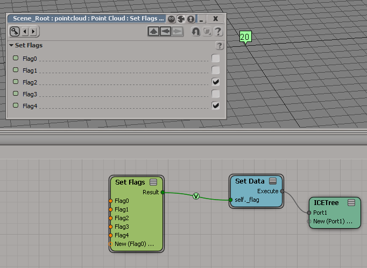Click the Flag1 animation marker
Image resolution: width=367 pixels, height=268 pixels.
click(16, 70)
